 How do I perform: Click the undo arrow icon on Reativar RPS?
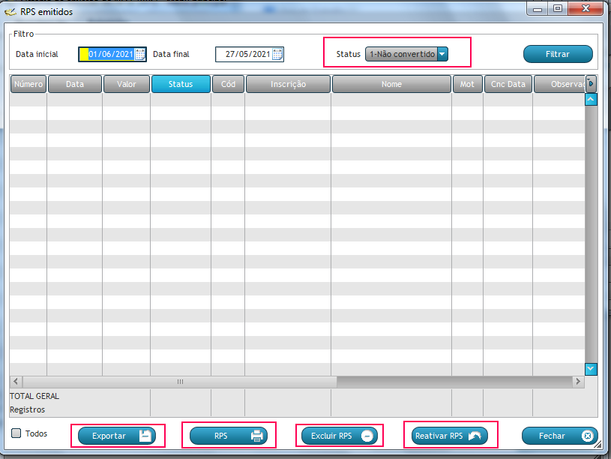(477, 436)
